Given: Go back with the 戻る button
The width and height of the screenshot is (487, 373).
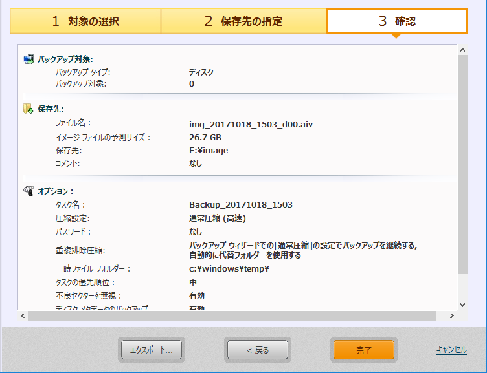Looking at the screenshot, I should click(257, 350).
